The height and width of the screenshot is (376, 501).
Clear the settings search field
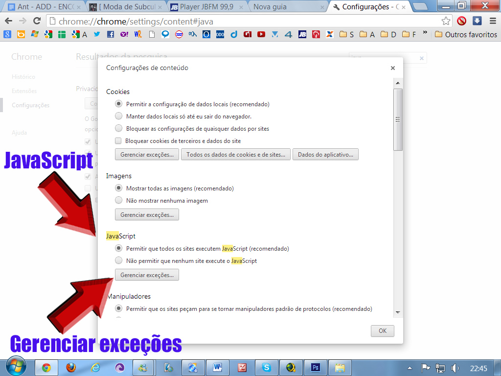point(421,58)
